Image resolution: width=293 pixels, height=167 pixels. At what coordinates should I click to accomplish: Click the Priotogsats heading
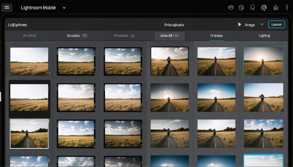click(x=174, y=25)
